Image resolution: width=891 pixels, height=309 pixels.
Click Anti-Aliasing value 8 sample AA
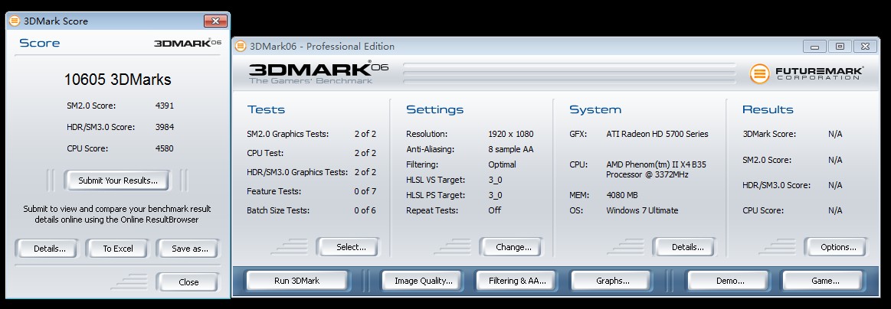point(510,149)
